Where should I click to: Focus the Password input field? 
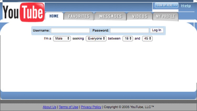click(x=129, y=30)
